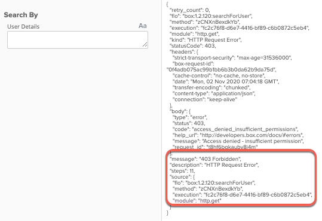The image size is (322, 221).
Task: Click the "kind": "HTTP Request Error" line
Action: click(x=206, y=40)
